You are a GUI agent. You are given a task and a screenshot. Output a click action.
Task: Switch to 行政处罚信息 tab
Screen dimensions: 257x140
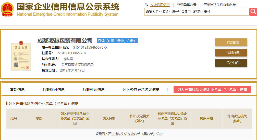click(94, 90)
